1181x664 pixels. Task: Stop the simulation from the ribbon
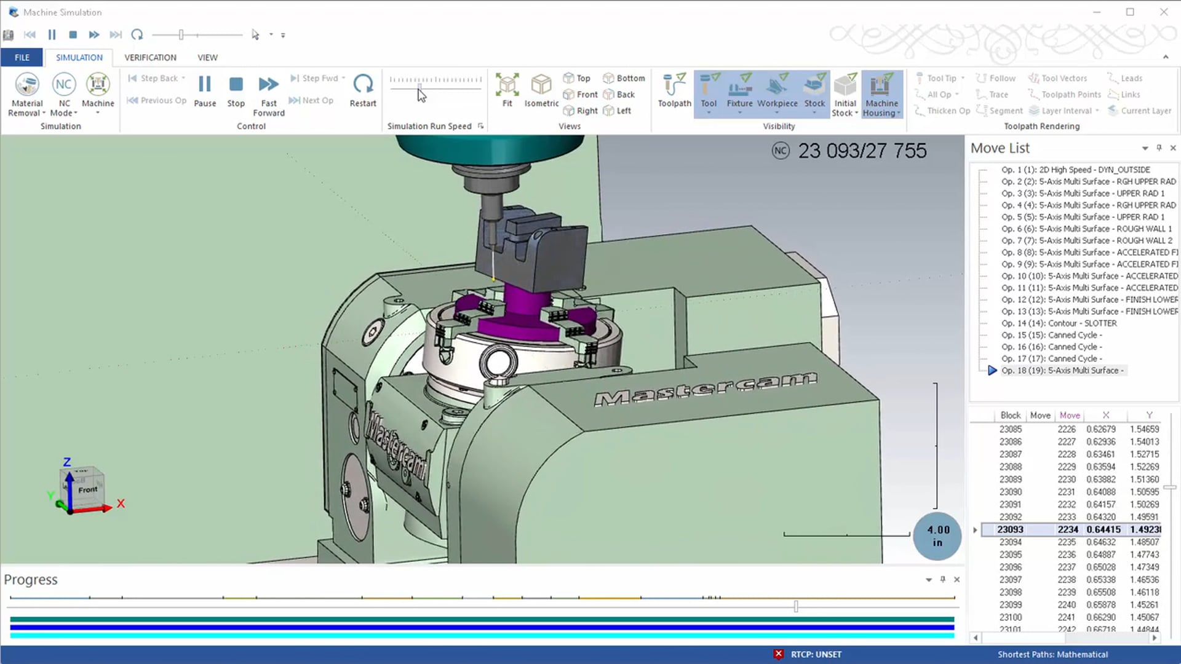(236, 90)
